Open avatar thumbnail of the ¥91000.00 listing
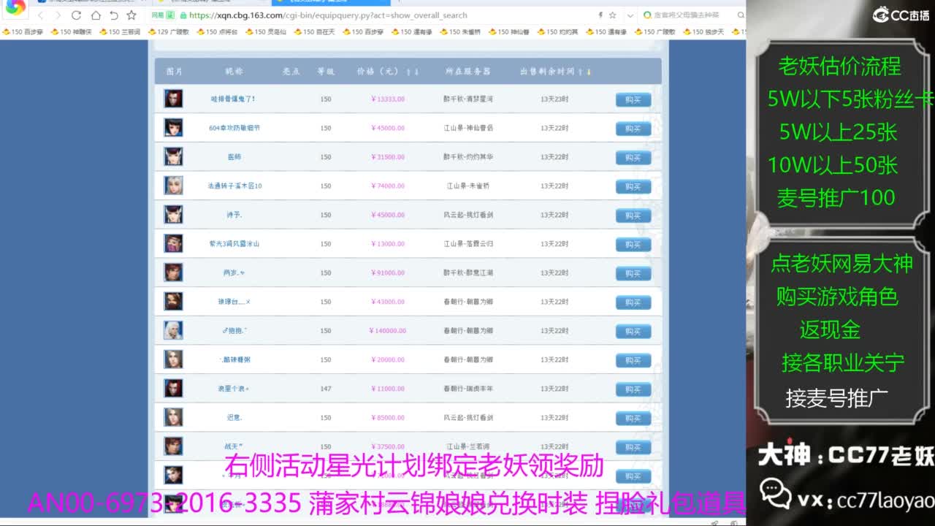Viewport: 935px width, 526px height. [x=173, y=272]
